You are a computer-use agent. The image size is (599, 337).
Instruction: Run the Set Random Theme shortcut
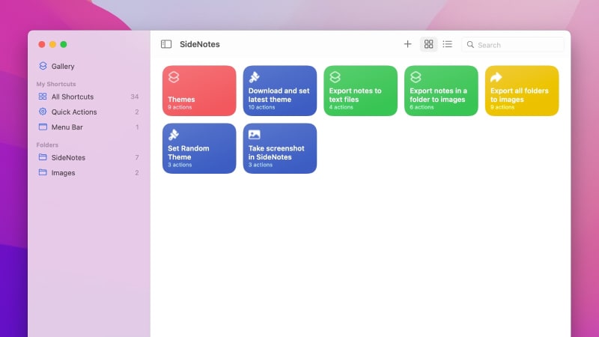199,148
